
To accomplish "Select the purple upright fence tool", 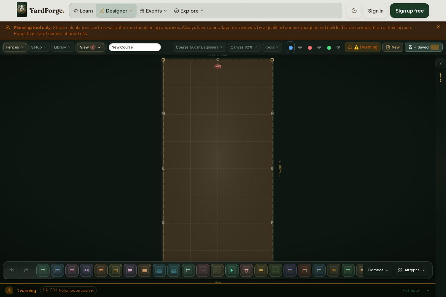I will coord(290,270).
